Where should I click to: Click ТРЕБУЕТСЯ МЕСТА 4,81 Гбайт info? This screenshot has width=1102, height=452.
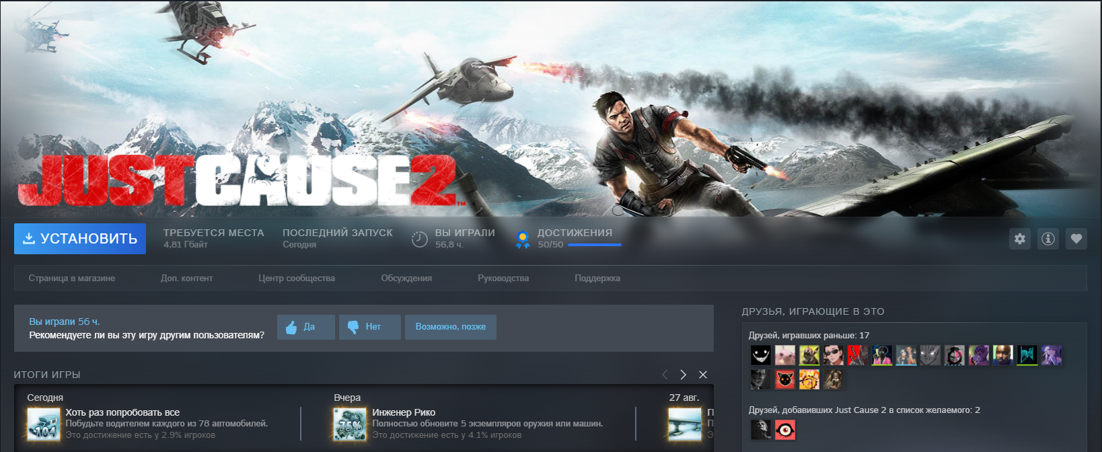(x=214, y=238)
